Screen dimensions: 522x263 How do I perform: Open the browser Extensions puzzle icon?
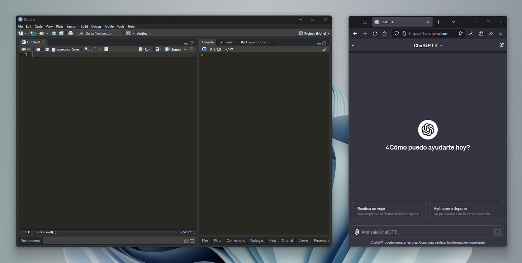(x=481, y=33)
